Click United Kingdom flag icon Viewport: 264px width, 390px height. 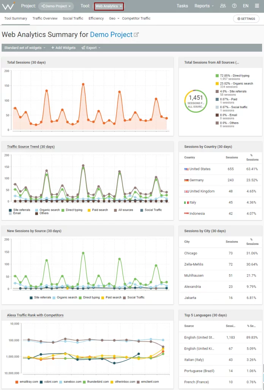tap(187, 191)
